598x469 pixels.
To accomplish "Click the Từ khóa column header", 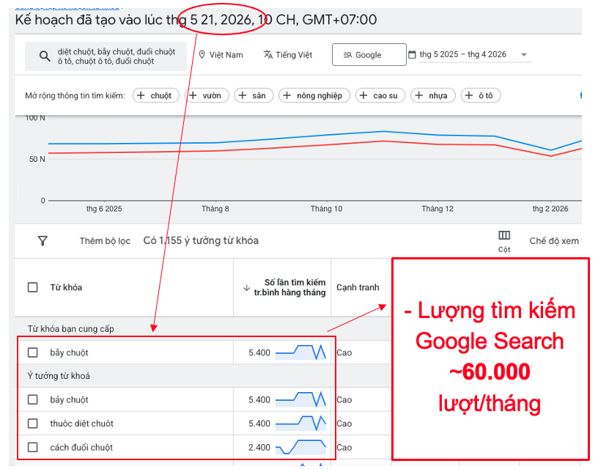I will [x=66, y=287].
